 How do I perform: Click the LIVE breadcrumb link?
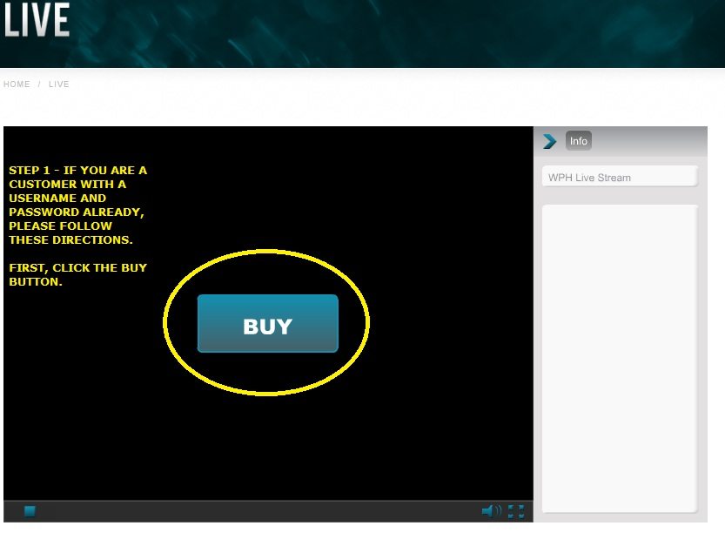click(58, 84)
